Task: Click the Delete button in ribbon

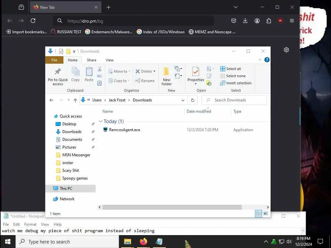Action: [x=144, y=71]
